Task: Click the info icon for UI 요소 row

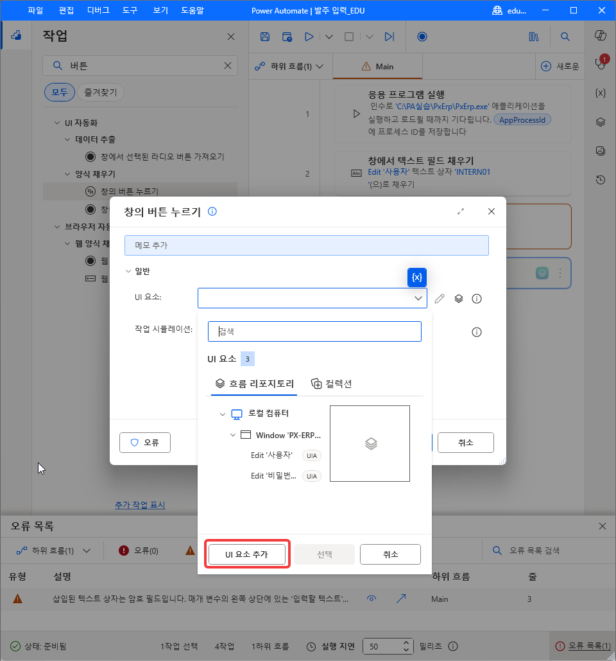Action: 477,299
